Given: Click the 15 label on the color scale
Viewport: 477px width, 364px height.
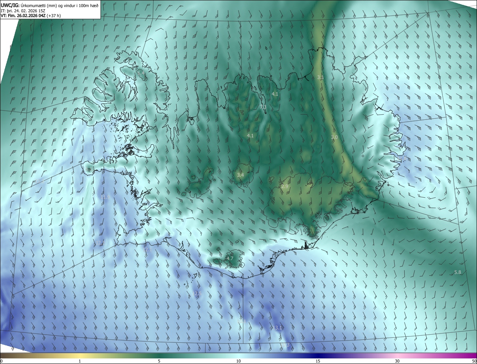Looking at the screenshot, I should pyautogui.click(x=318, y=361).
